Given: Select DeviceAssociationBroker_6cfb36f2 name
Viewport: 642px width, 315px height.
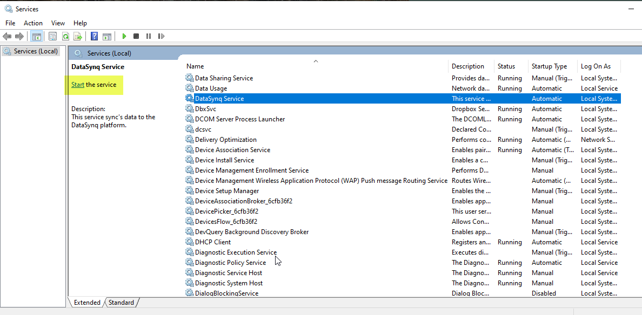Looking at the screenshot, I should [244, 201].
